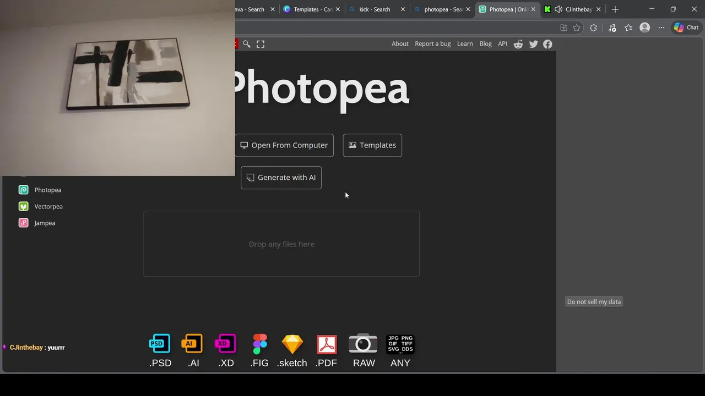Open the About link

pos(400,44)
